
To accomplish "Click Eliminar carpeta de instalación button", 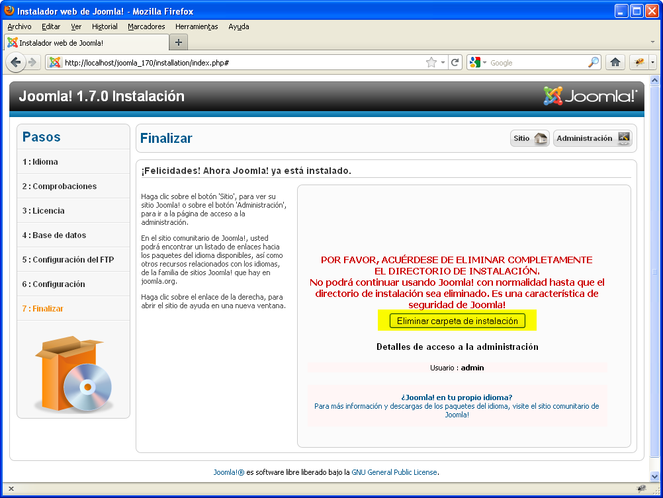I will click(x=457, y=321).
